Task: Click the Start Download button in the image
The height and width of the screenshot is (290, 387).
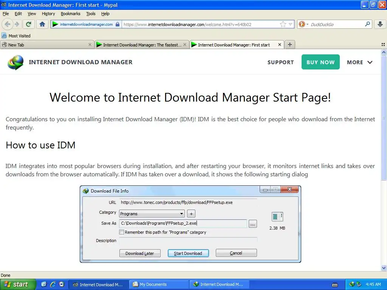Action: (188, 253)
